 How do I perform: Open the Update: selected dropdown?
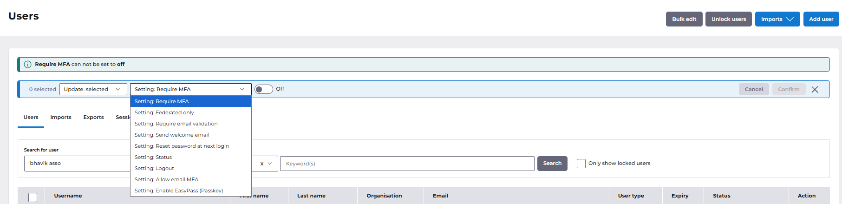point(93,89)
